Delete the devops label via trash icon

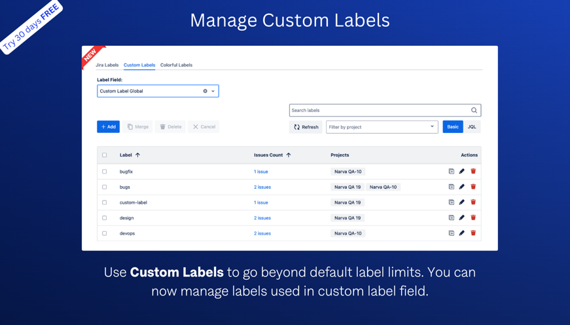coord(473,233)
